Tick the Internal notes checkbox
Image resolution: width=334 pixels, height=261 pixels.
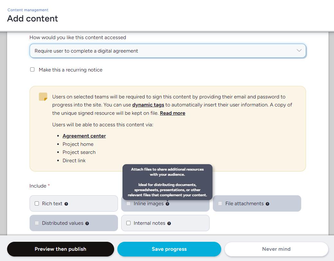(x=129, y=223)
